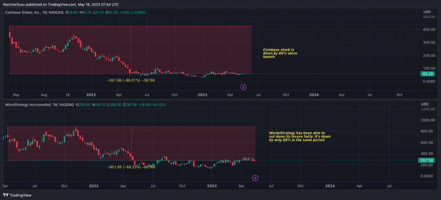The image size is (441, 200).
Task: Click the lightning event icon on MicroStrategy chart
Action: click(255, 178)
